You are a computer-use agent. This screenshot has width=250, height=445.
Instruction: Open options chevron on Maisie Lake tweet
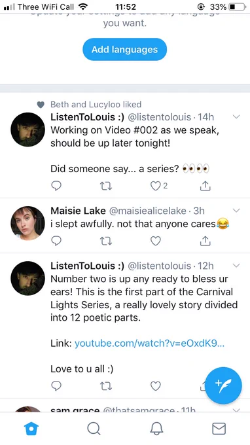click(236, 210)
